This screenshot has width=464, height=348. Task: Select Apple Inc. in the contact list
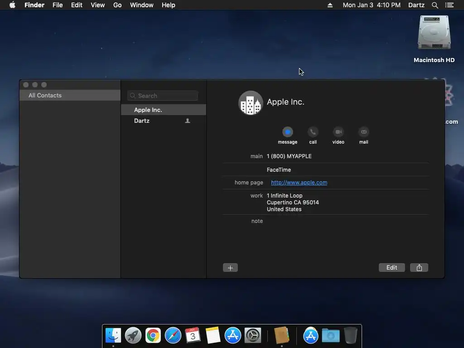163,110
